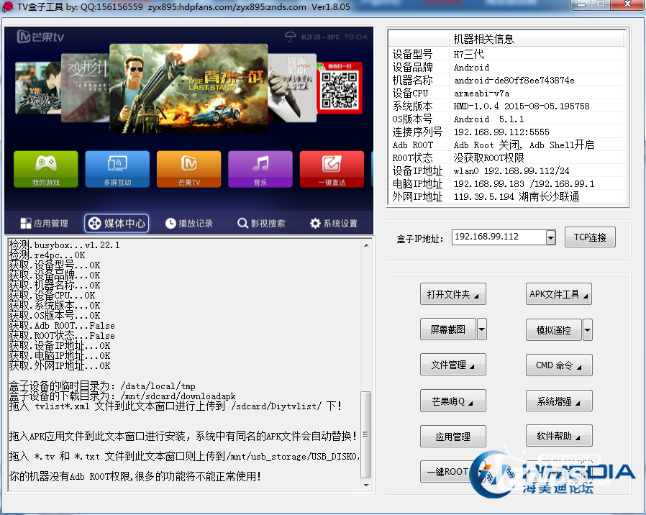
Task: Open the 影视搜索 tab
Action: [x=261, y=223]
